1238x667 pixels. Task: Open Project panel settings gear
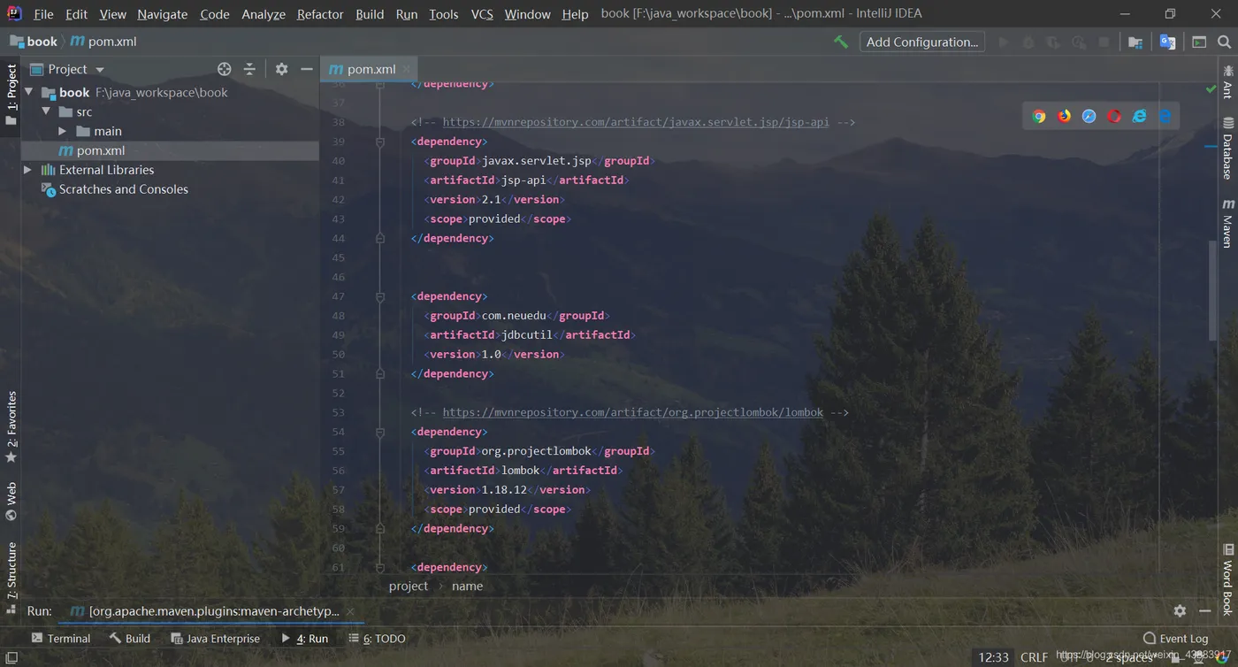point(281,69)
